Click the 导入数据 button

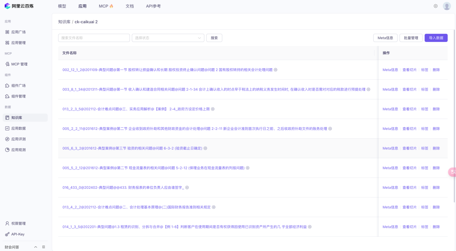[436, 38]
